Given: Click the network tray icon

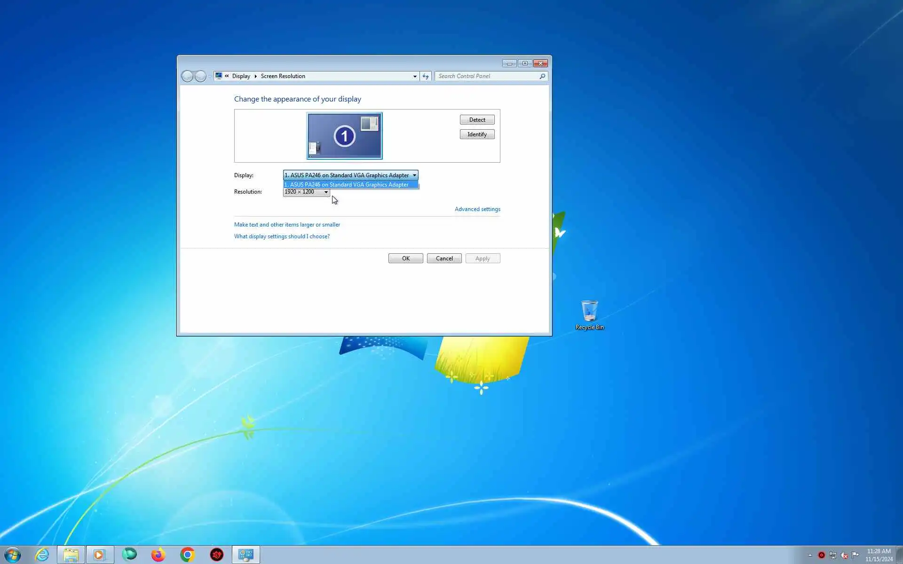Looking at the screenshot, I should [833, 555].
